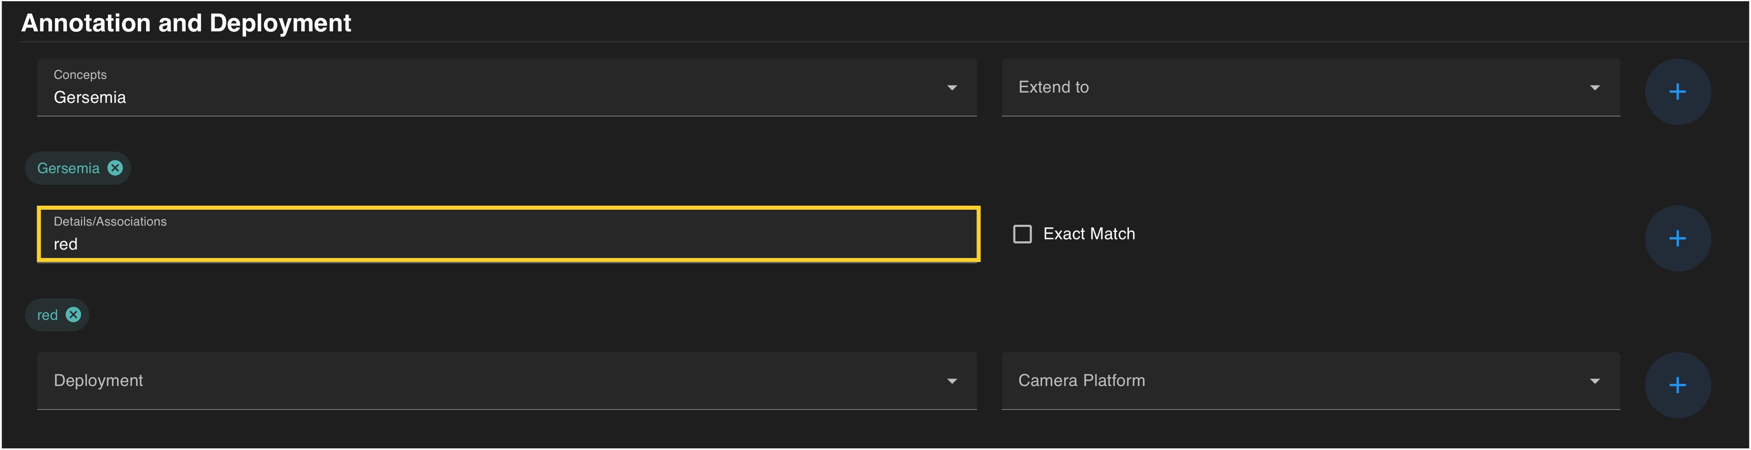
Task: Click the Gersemia chip label
Action: [68, 168]
